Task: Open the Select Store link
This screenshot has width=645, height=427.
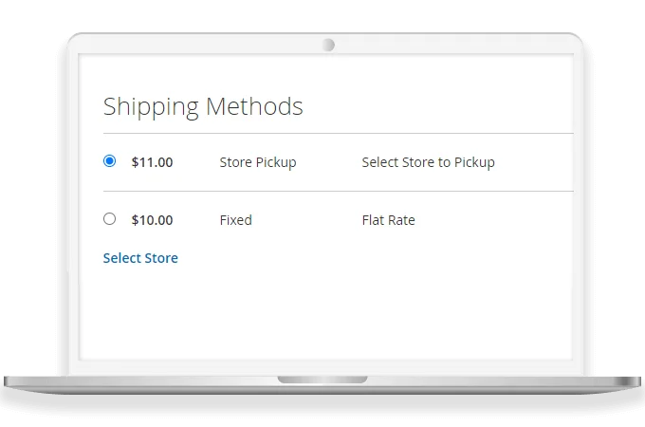Action: tap(140, 258)
